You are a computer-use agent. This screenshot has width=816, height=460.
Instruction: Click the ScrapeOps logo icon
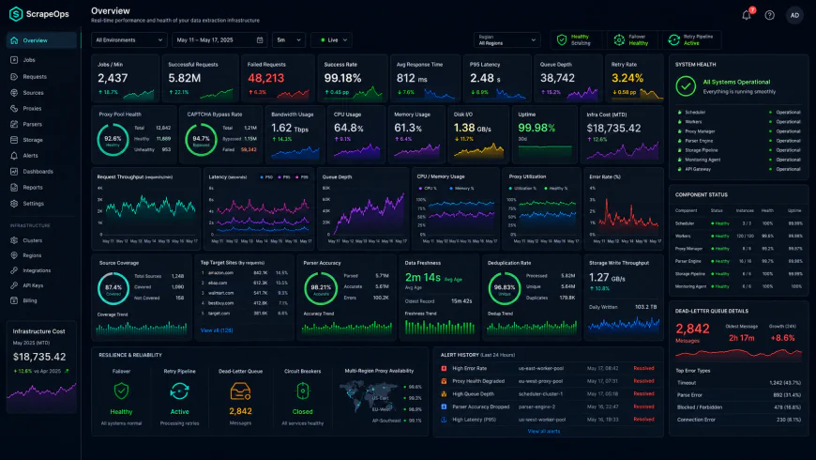pos(16,13)
